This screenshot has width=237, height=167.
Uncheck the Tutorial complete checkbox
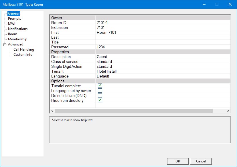click(100, 86)
